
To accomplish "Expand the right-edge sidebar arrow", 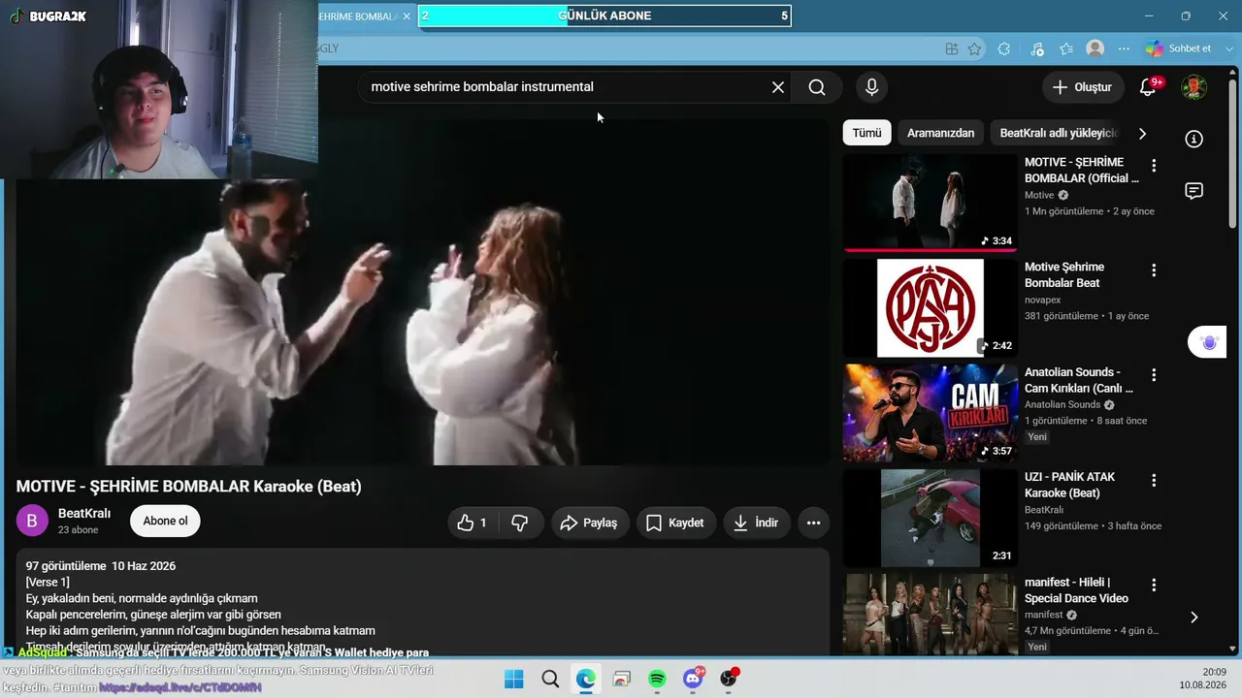I will pos(1193,618).
